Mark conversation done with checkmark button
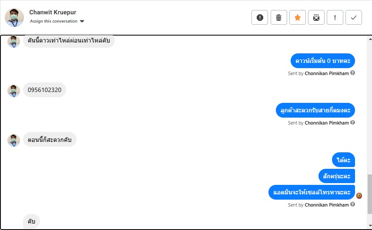Image resolution: width=372 pixels, height=230 pixels. coord(354,17)
